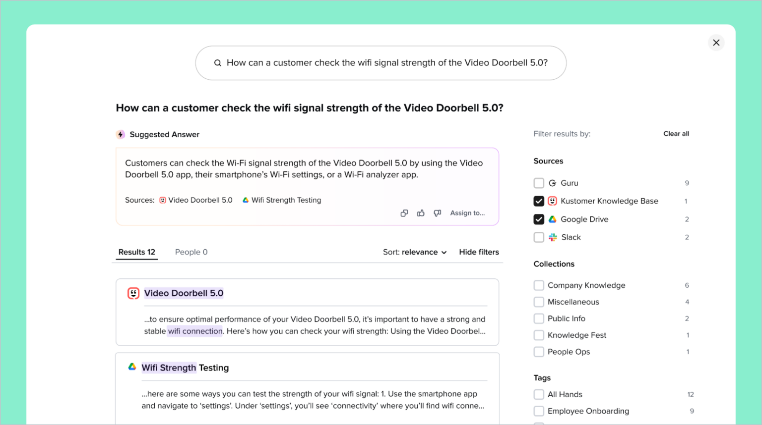Open the Sort relevance dropdown
762x425 pixels.
click(415, 252)
